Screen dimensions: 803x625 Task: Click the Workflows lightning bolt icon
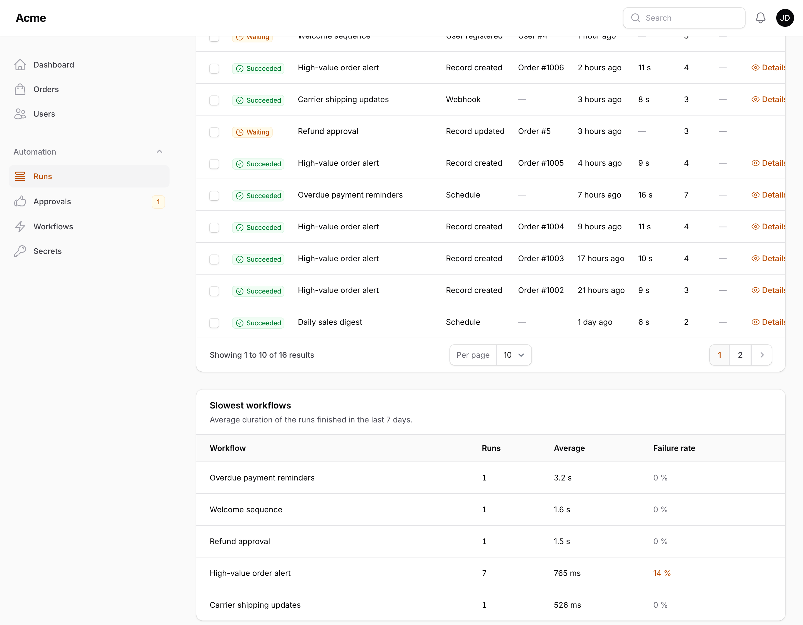coord(20,227)
